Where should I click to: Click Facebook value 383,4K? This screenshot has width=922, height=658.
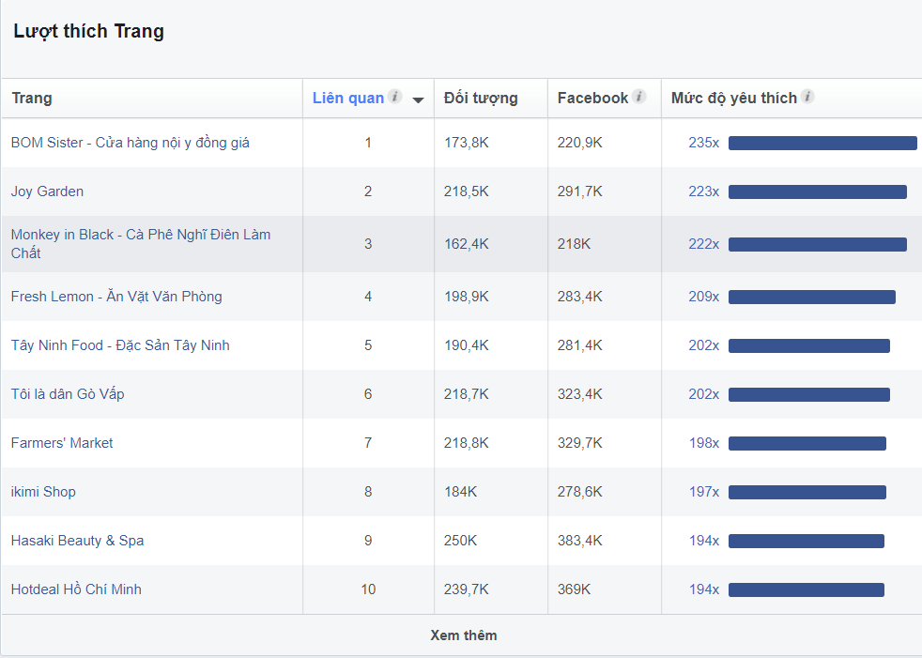pos(580,541)
